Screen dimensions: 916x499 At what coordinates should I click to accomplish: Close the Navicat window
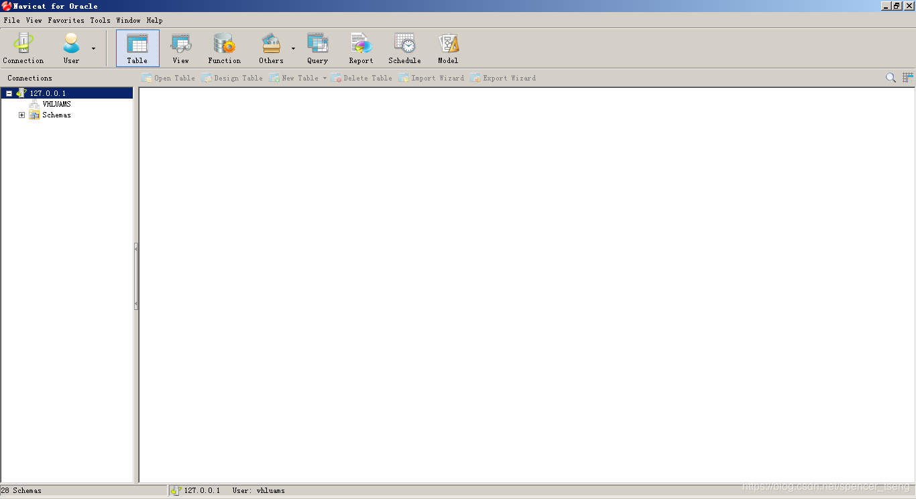[x=909, y=5]
